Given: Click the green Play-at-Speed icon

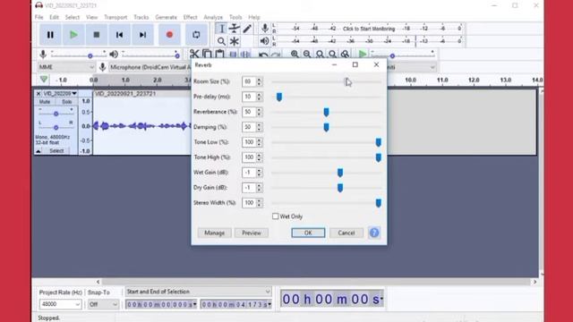Looking at the screenshot, I should (363, 55).
